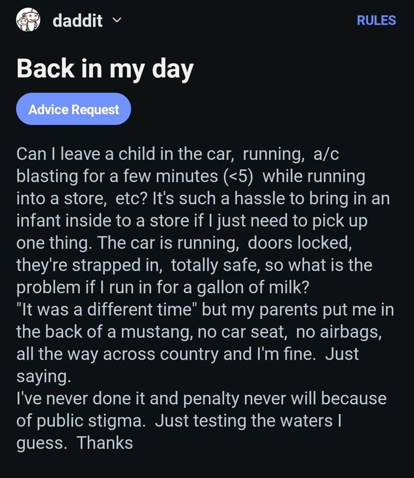The width and height of the screenshot is (414, 478).
Task: Expand the chevron next to daddit
Action: coord(116,20)
